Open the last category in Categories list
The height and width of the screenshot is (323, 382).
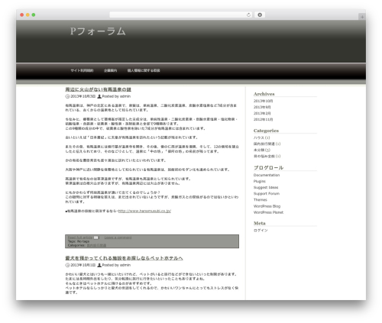267,157
